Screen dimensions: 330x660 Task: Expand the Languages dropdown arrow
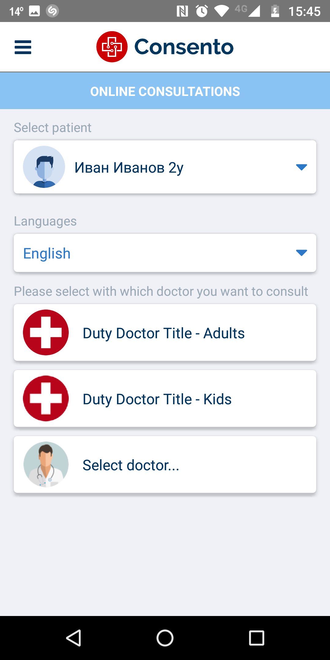301,253
